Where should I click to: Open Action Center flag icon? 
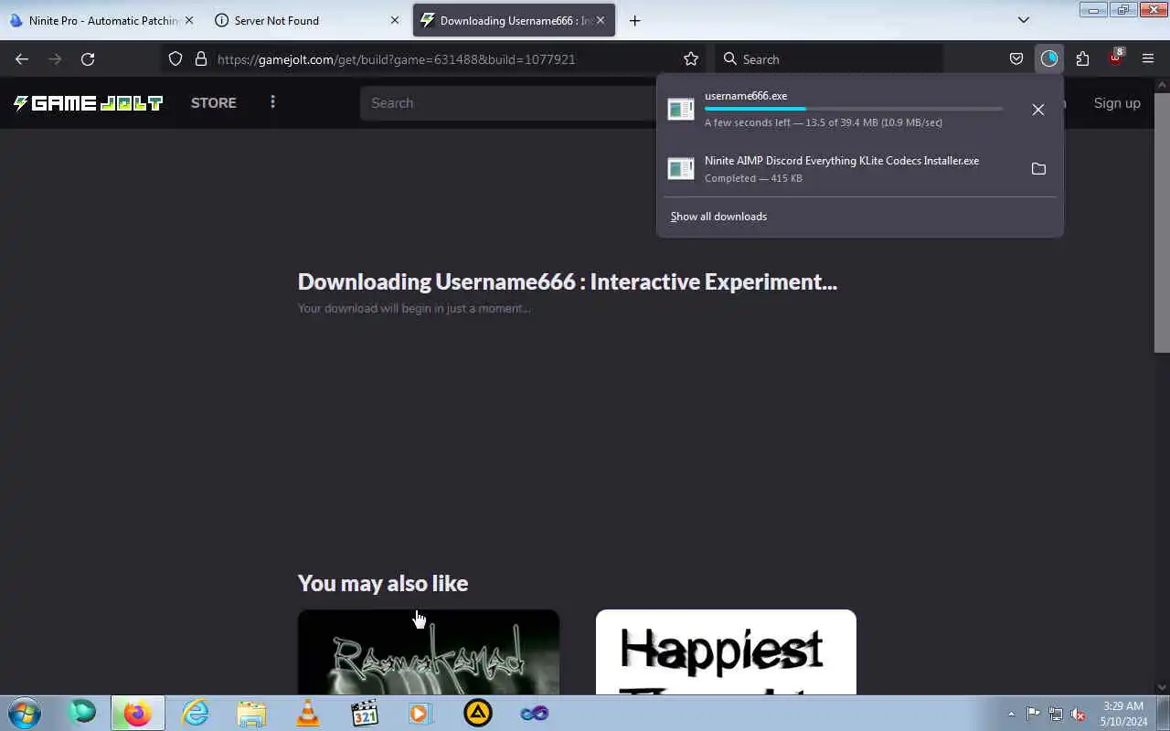click(x=1033, y=714)
